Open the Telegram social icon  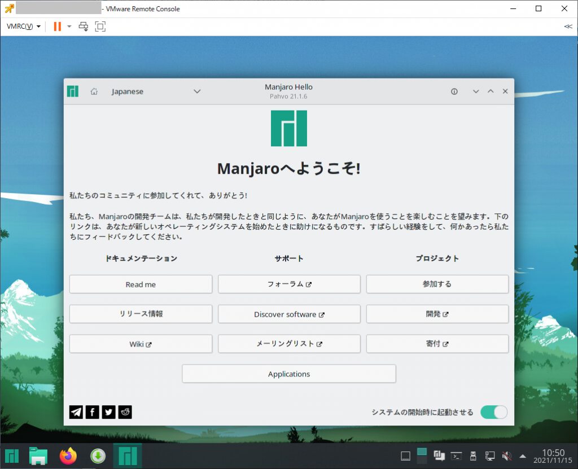76,412
